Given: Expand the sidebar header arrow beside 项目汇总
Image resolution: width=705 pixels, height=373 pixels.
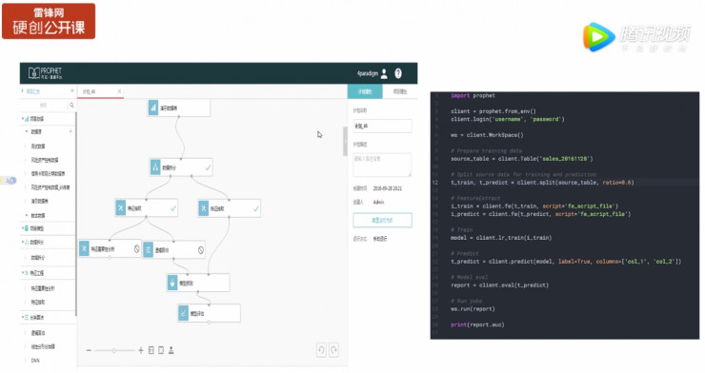Looking at the screenshot, I should tap(23, 91).
